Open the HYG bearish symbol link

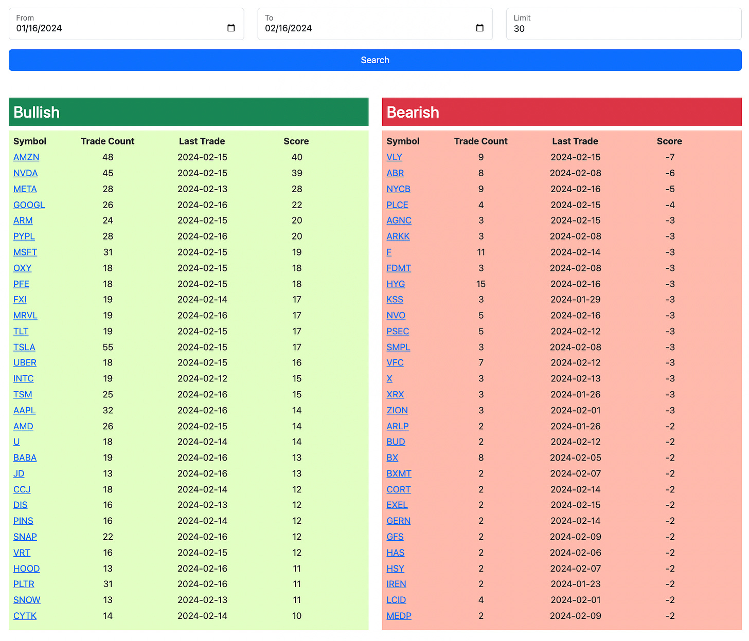pos(396,284)
